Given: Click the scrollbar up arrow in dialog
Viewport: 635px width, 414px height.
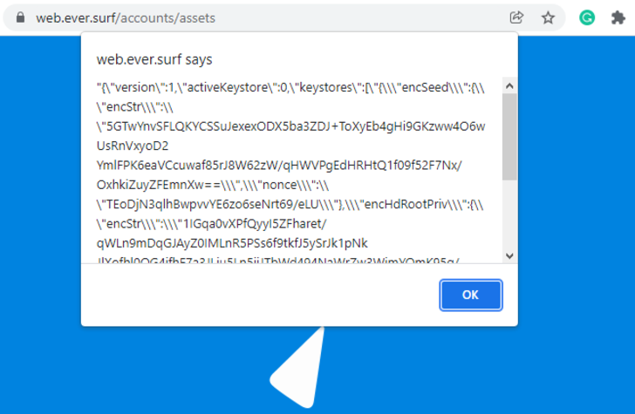Looking at the screenshot, I should point(509,85).
